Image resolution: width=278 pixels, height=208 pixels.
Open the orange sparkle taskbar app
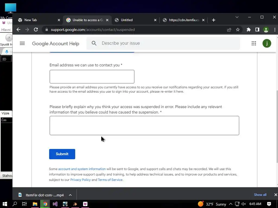tap(75, 204)
